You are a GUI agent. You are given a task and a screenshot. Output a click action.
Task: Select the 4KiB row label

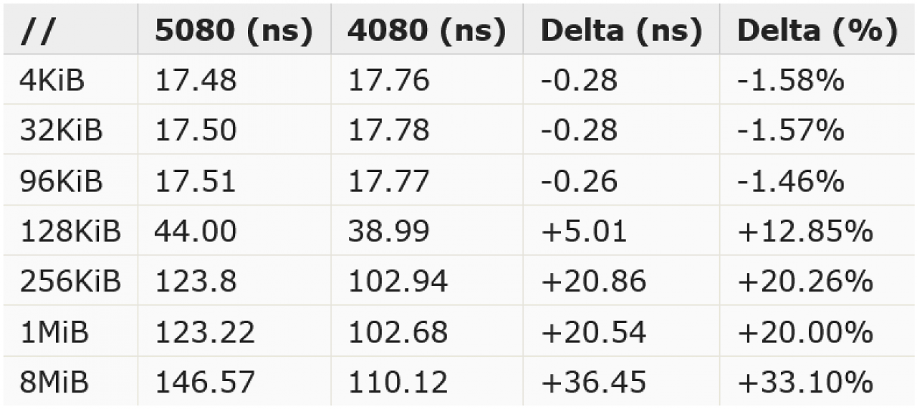[70, 80]
